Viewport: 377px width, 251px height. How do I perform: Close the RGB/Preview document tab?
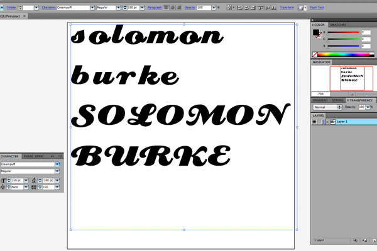pyautogui.click(x=25, y=16)
